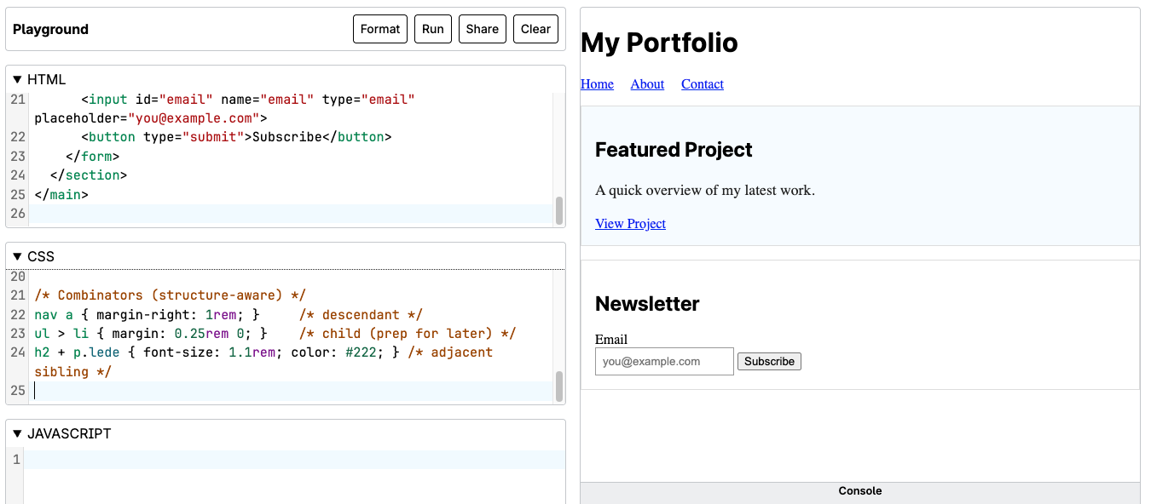
Task: Click the Format button
Action: tap(380, 29)
